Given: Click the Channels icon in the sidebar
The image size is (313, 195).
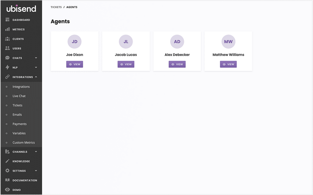Looking at the screenshot, I should tap(7, 152).
